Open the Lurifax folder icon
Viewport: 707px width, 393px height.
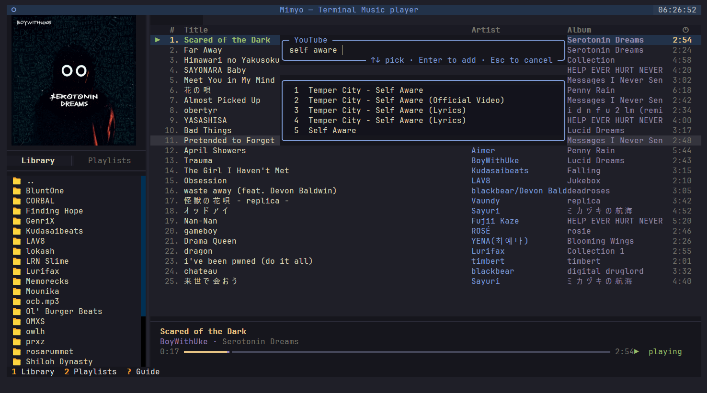17,271
